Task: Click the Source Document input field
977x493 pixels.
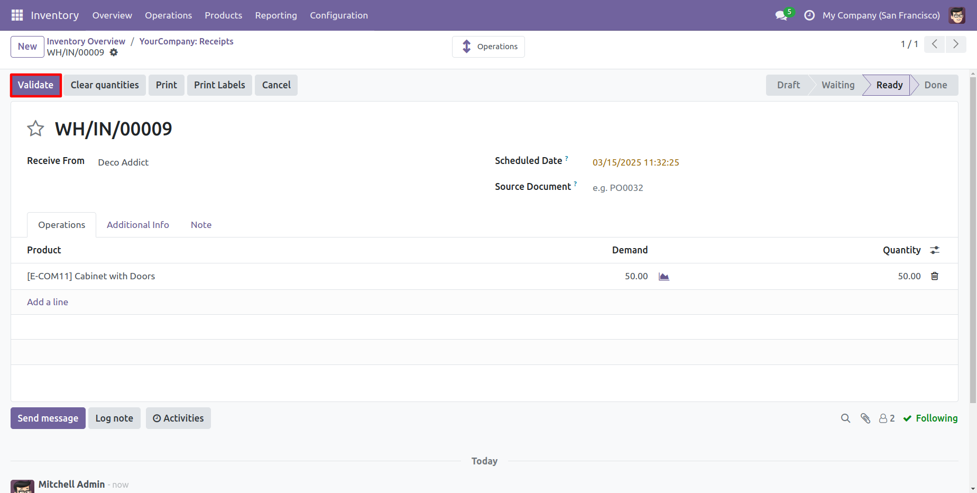Action: (767, 188)
